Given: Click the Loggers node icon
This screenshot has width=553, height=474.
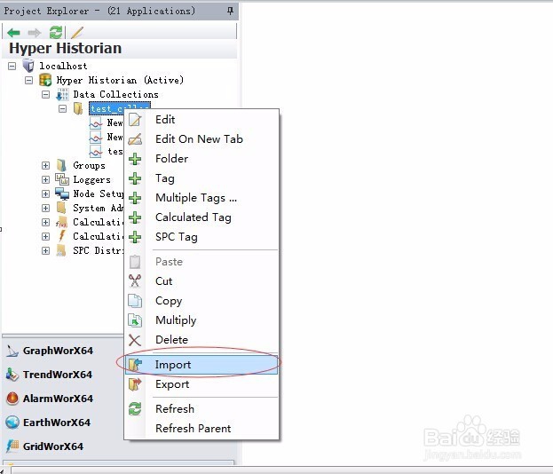Looking at the screenshot, I should (x=62, y=179).
